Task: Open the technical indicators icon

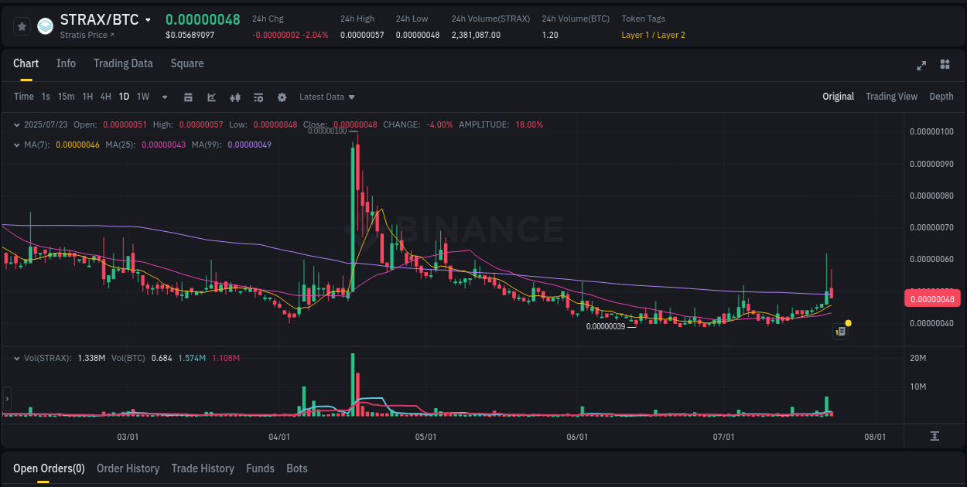Action: 258,97
